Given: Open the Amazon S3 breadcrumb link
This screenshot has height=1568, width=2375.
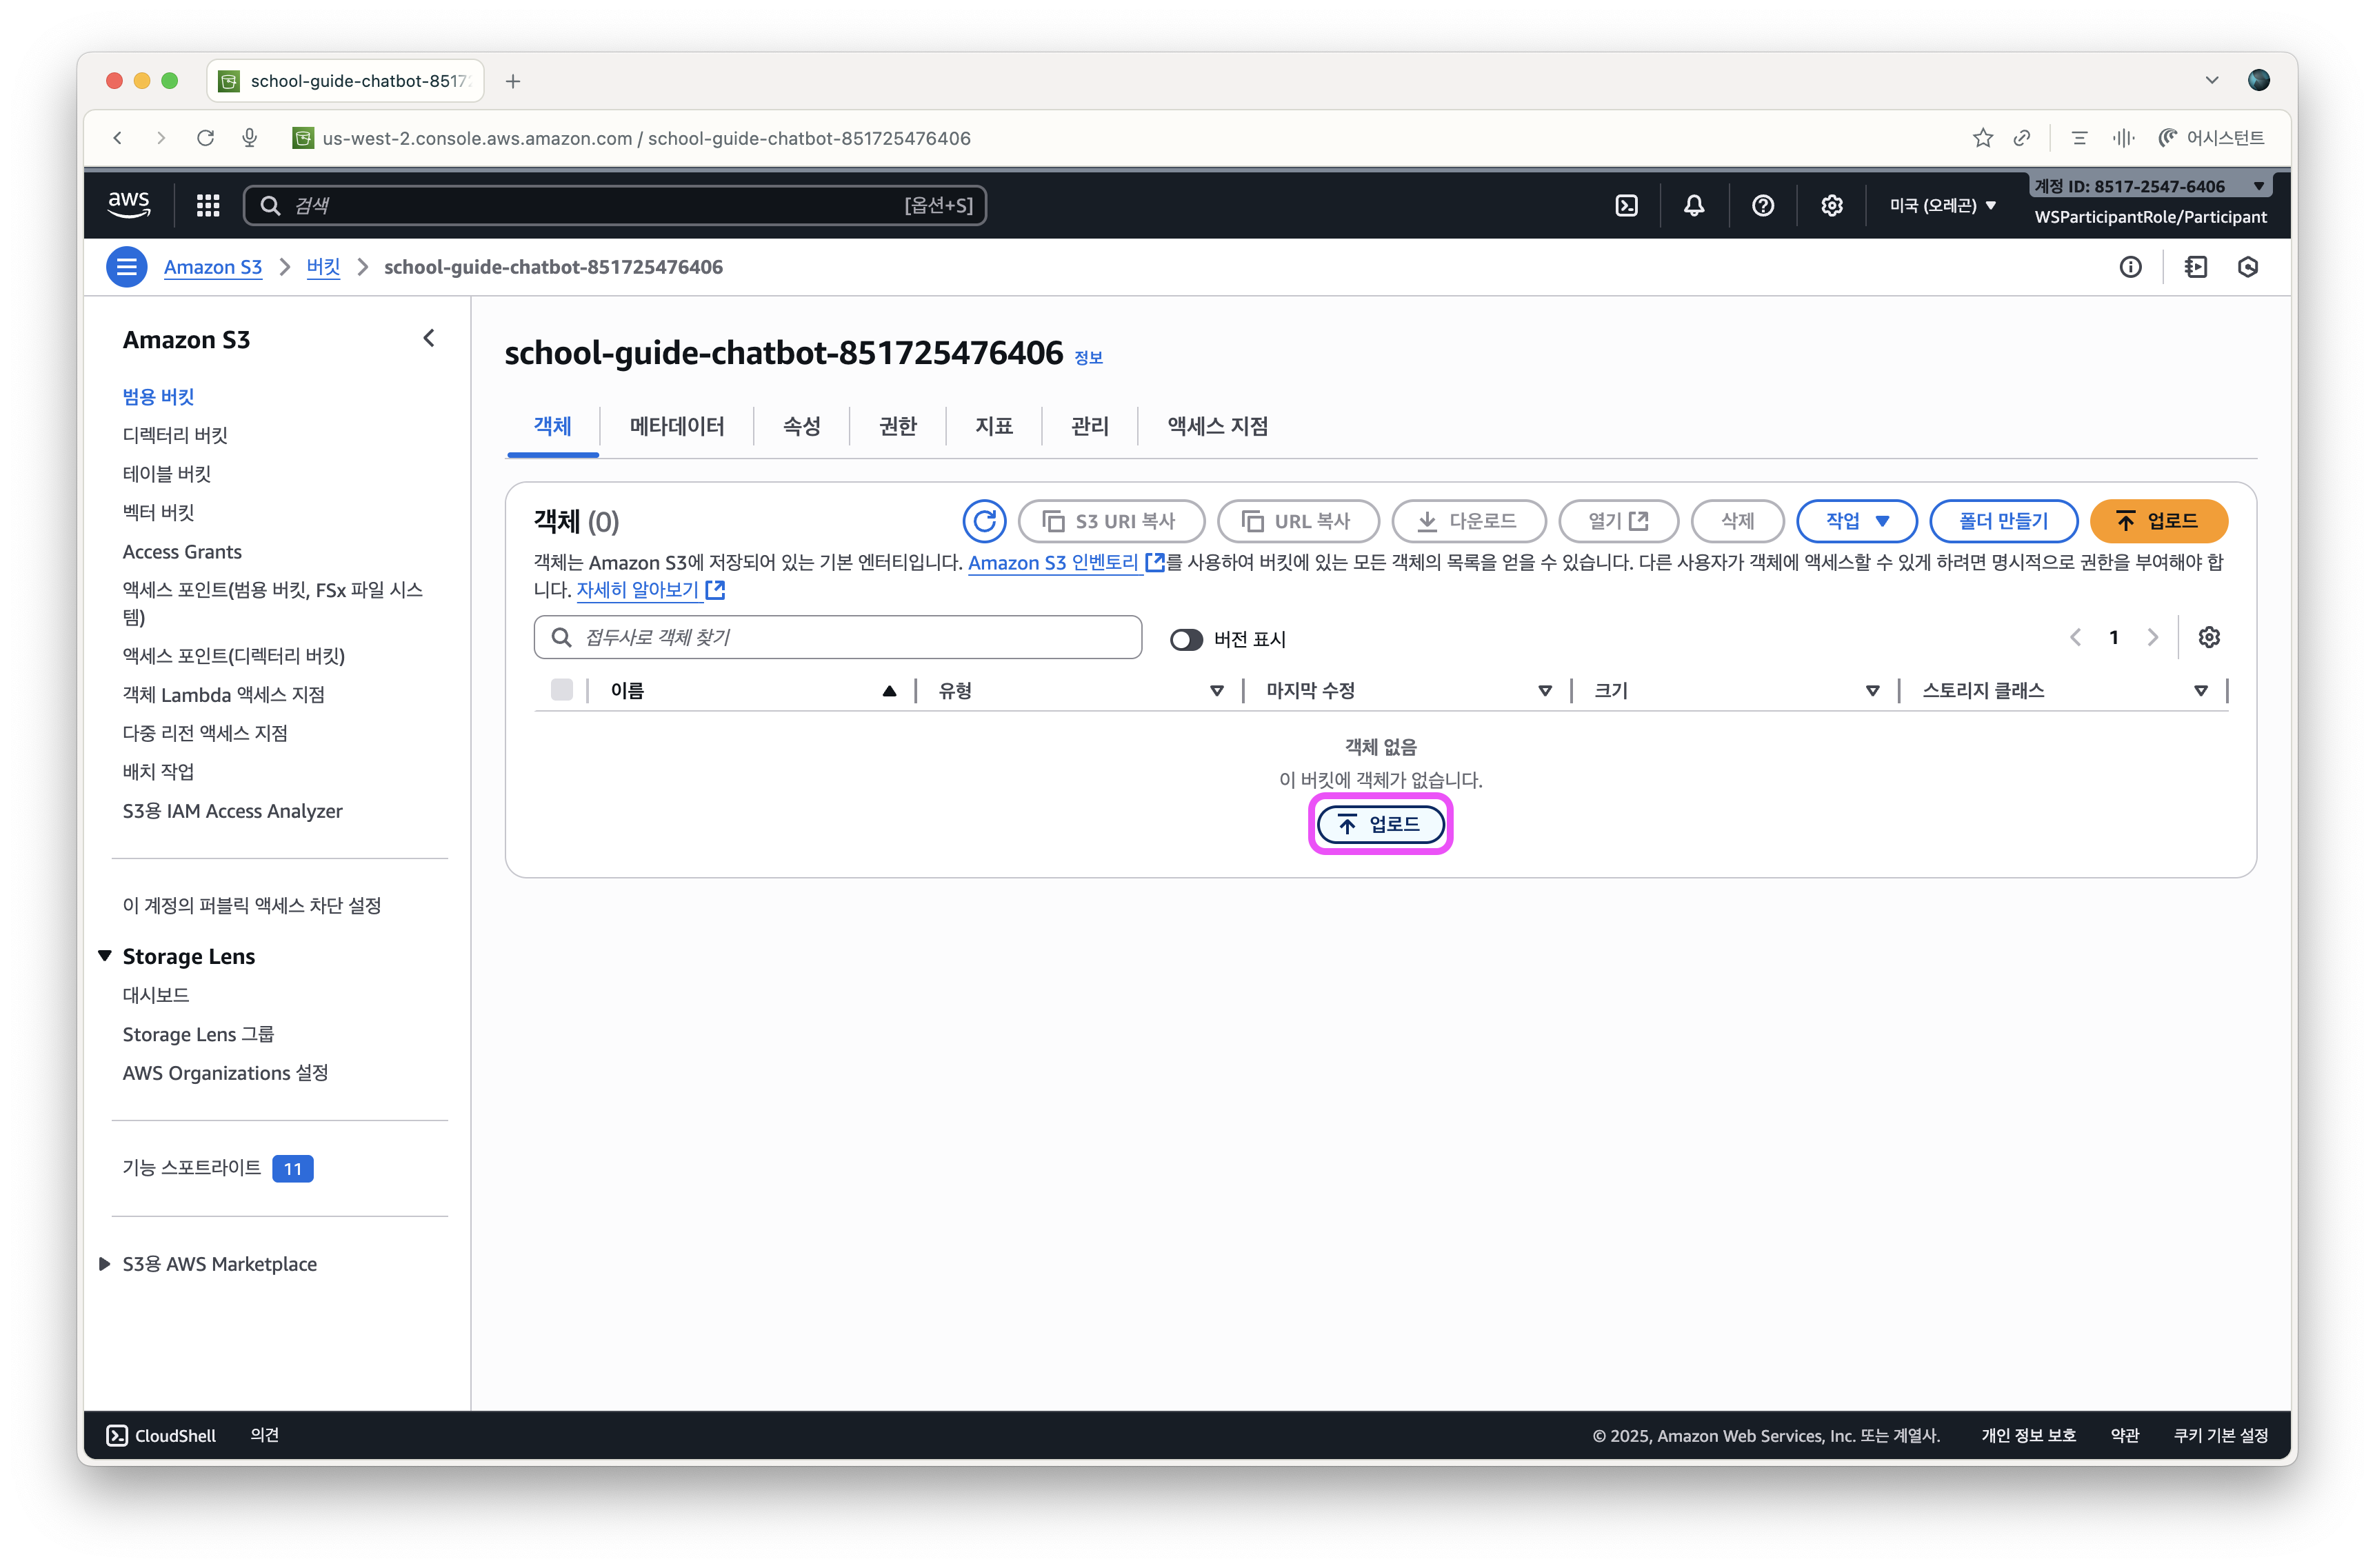Looking at the screenshot, I should 213,267.
